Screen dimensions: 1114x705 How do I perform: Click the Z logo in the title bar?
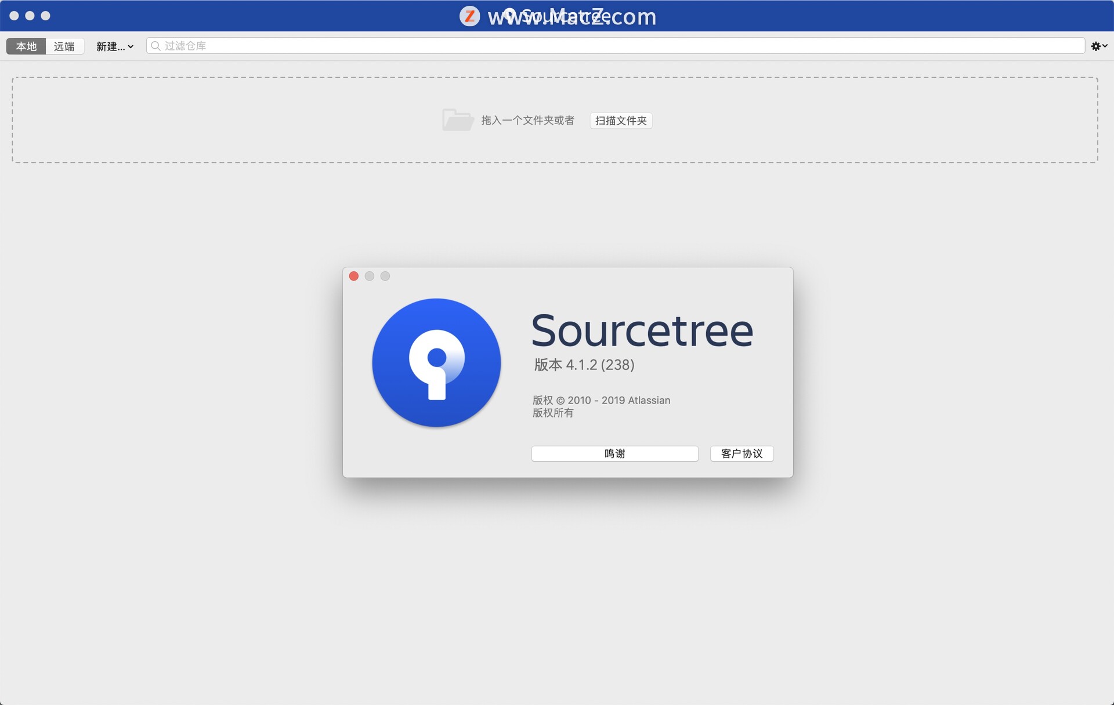tap(470, 16)
